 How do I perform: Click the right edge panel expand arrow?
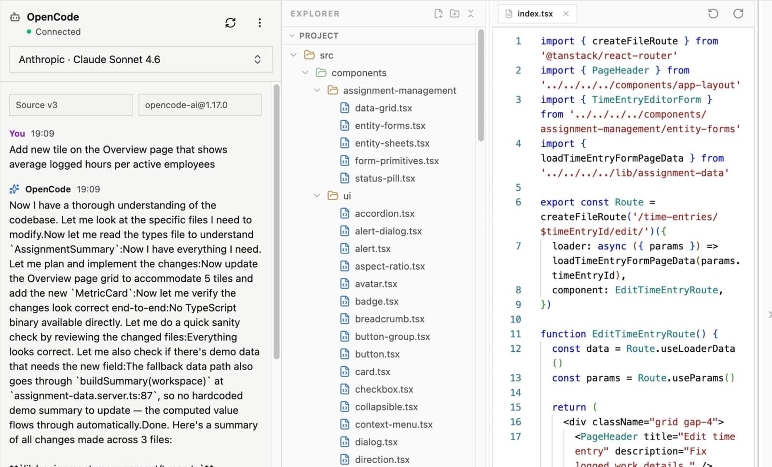(x=769, y=315)
